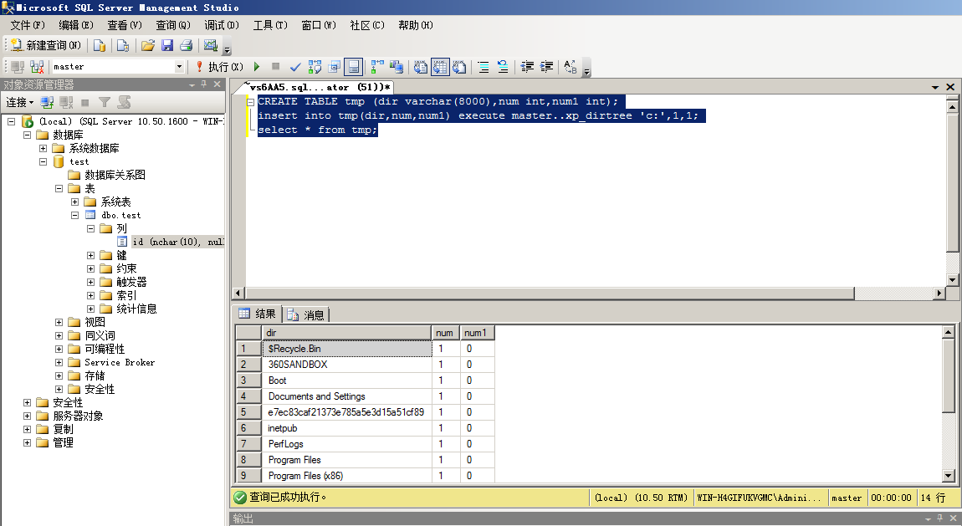
Task: Collapse the 数据库 folder node
Action: [27, 135]
